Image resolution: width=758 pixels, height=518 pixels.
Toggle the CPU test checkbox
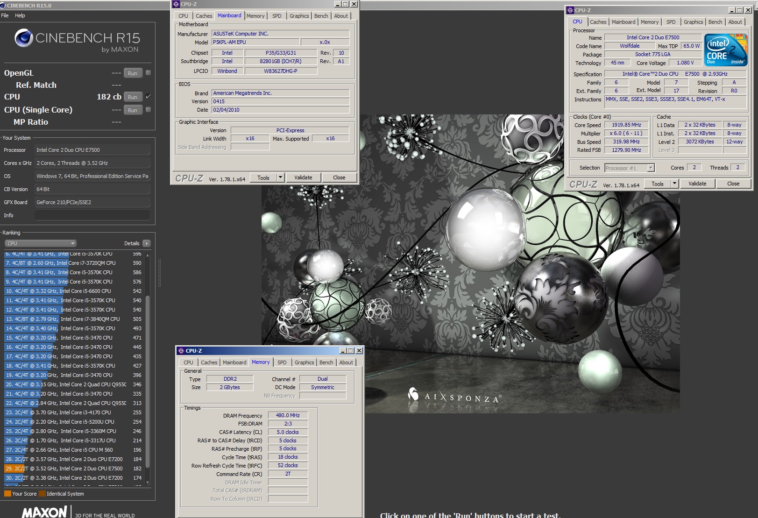148,96
